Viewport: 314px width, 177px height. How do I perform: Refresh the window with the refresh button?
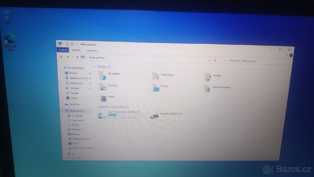(215, 60)
